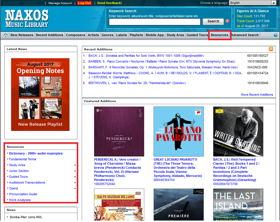Viewport: 280px width, 222px height.
Task: Open Bomba-Piter Joins MML news item
Action: (26, 217)
